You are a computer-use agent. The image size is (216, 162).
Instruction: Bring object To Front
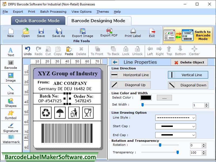(x=97, y=51)
